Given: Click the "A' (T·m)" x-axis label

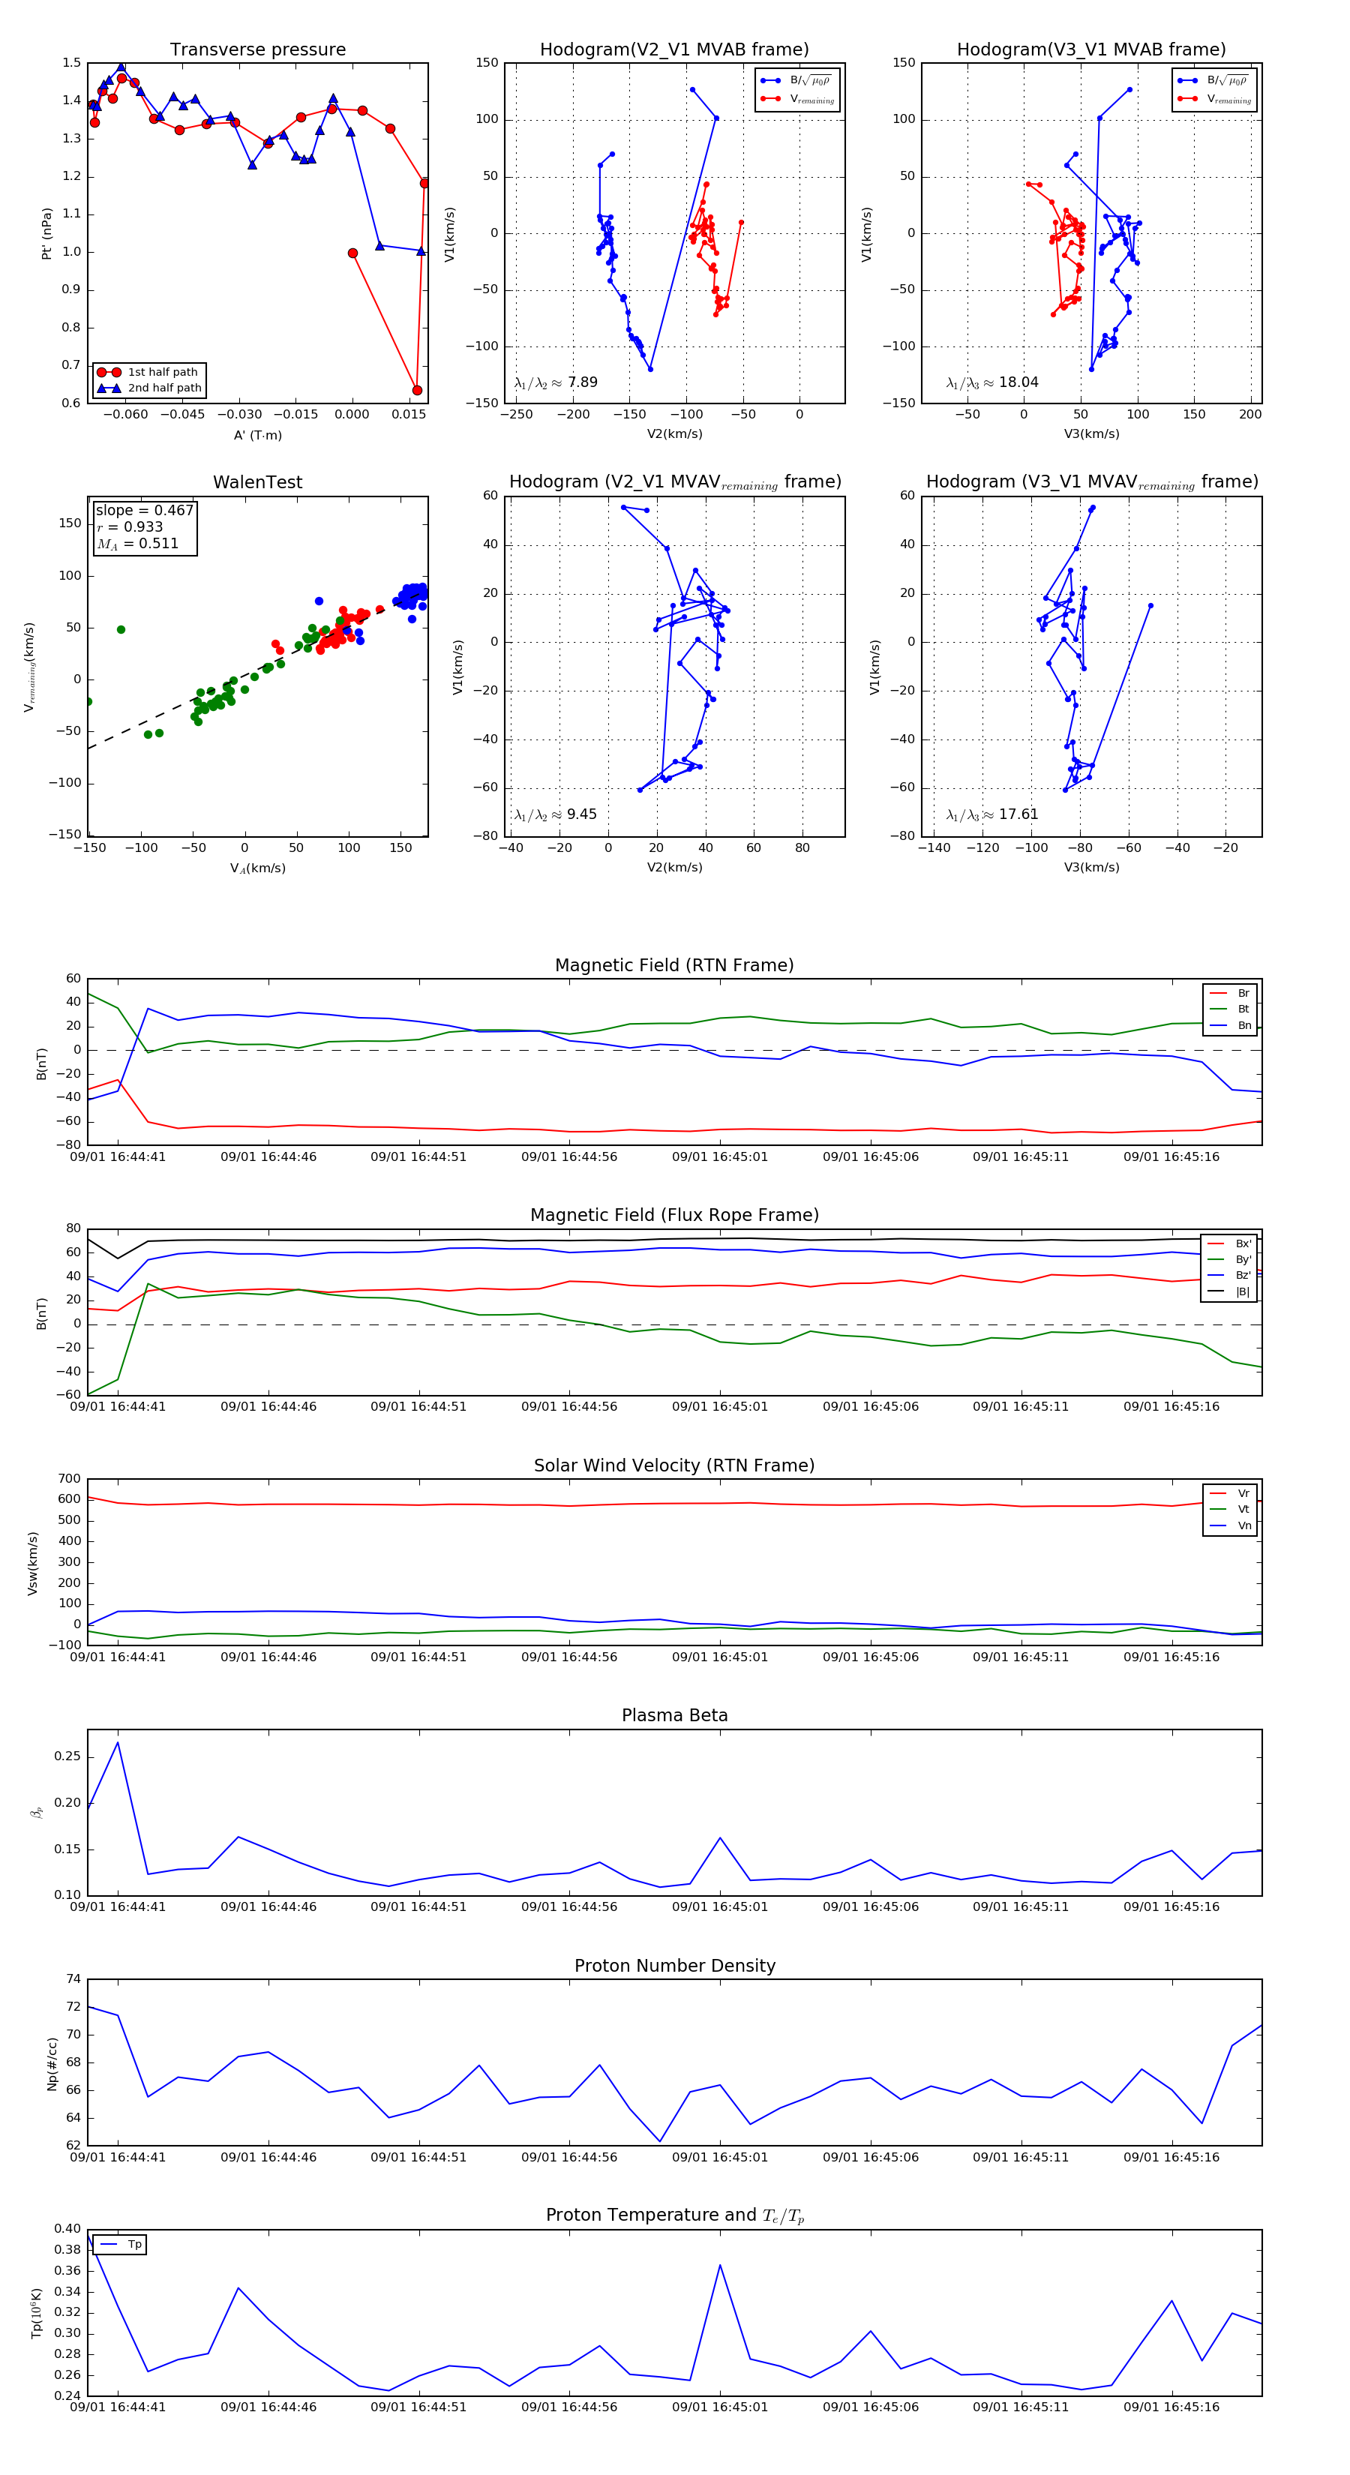Looking at the screenshot, I should 257,435.
